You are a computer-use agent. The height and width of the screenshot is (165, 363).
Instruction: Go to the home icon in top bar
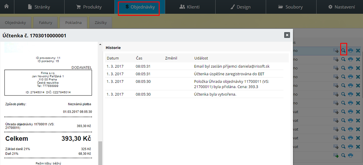pyautogui.click(x=7, y=7)
